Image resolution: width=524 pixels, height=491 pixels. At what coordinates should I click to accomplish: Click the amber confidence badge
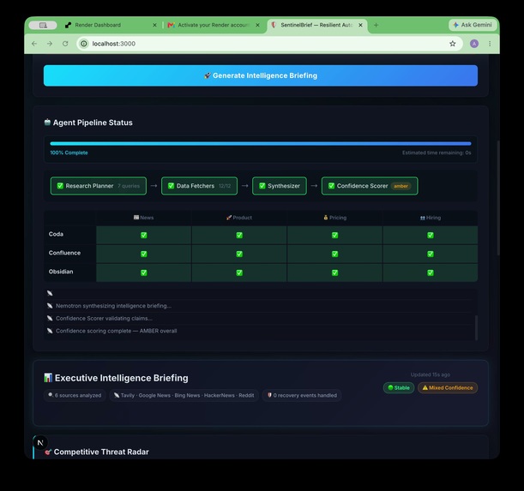click(x=401, y=186)
